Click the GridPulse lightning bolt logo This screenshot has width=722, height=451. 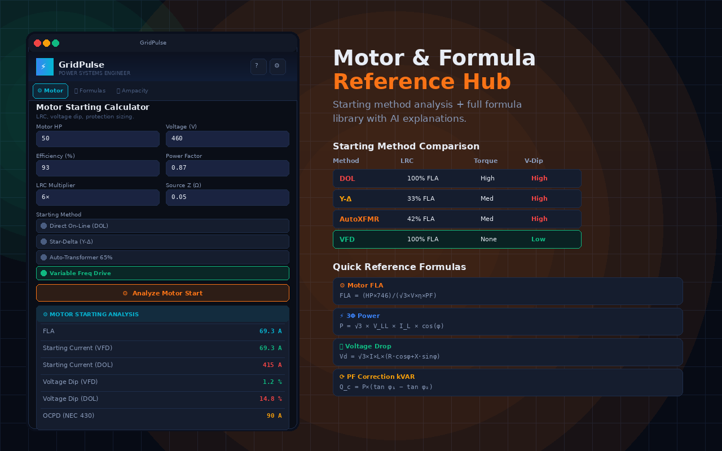coord(45,67)
